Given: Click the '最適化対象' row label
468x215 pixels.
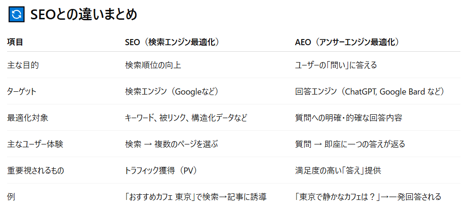Looking at the screenshot, I should coord(28,118).
